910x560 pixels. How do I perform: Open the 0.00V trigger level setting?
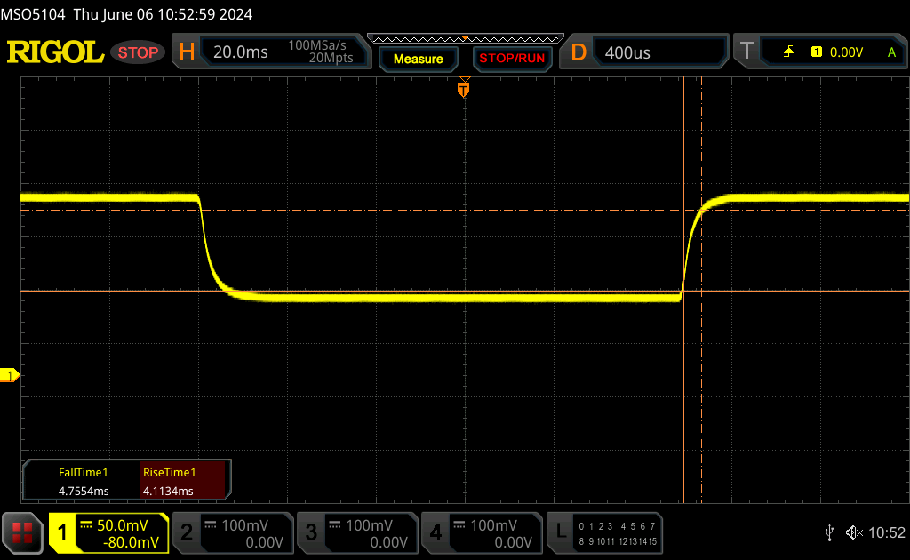[845, 52]
